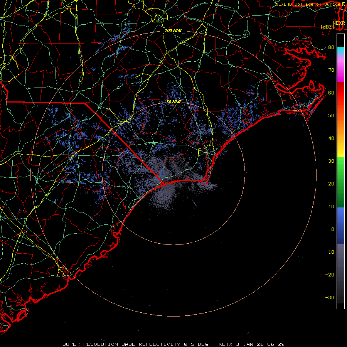
Task: Click the NEXR label above the color scale
Action: [339, 23]
